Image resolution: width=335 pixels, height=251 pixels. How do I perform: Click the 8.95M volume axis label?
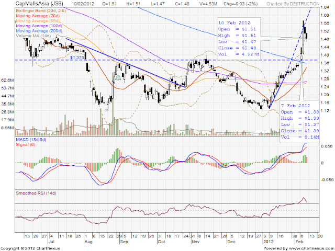7,128
